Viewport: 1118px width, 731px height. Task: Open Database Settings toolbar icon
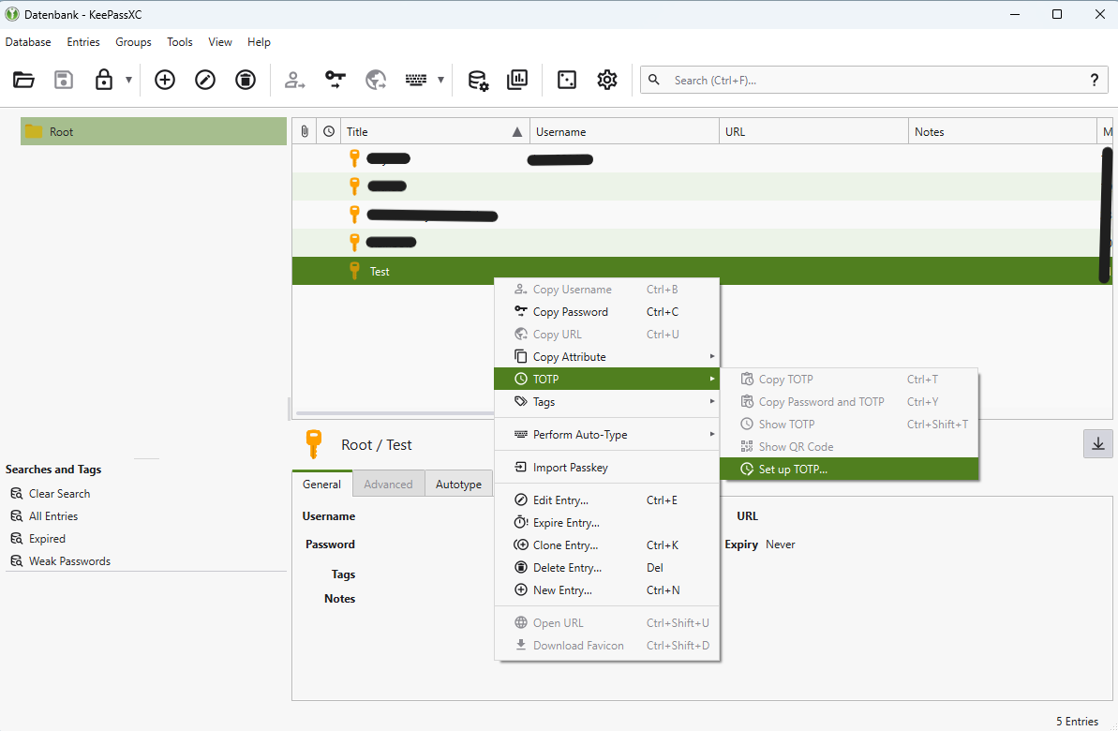478,80
